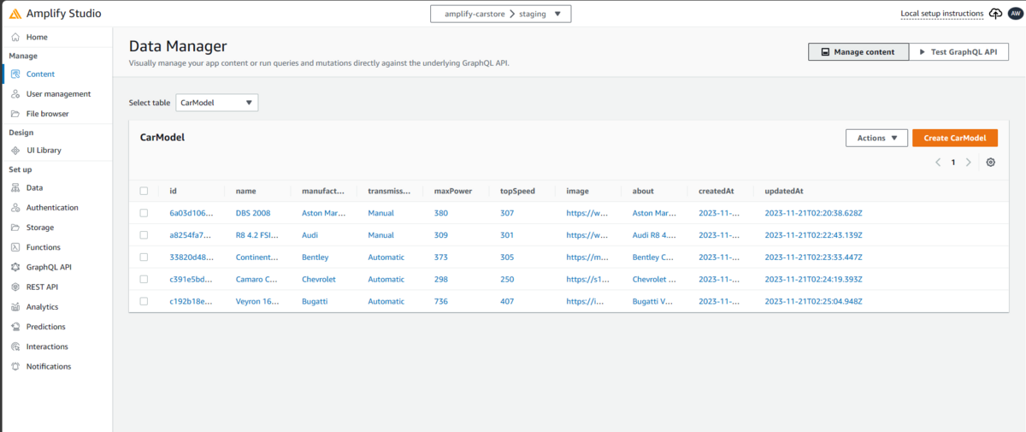Open the AW user avatar menu
Screen dimensions: 1026x432
point(1014,14)
